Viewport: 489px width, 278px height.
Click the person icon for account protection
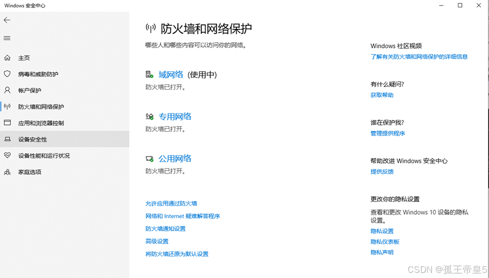pyautogui.click(x=7, y=90)
